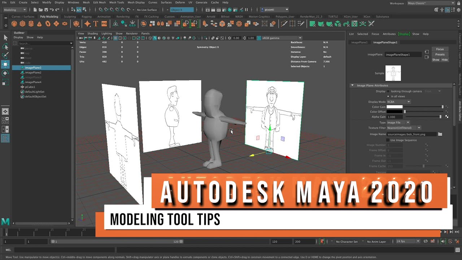462x260 pixels.
Task: Click the Save Scene disk icon
Action: pos(46,10)
